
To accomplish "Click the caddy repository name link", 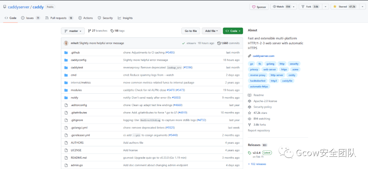I will click(38, 7).
